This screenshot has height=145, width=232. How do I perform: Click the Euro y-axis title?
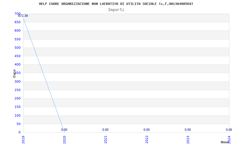pyautogui.click(x=14, y=73)
